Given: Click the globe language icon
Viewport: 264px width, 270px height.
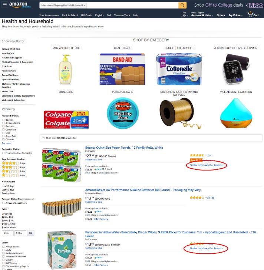Looking at the screenshot, I should (184, 15).
